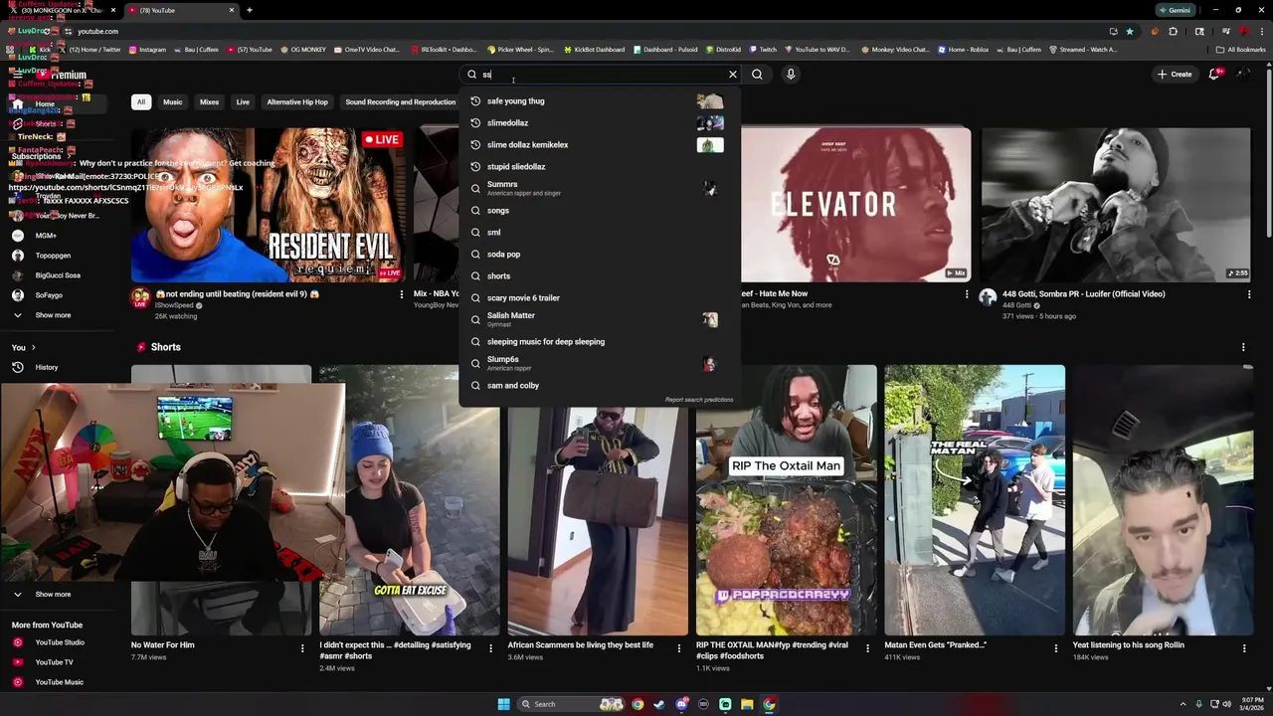Open 'RIP The Oxtail Man' short
1273x716 pixels.
coord(786,500)
